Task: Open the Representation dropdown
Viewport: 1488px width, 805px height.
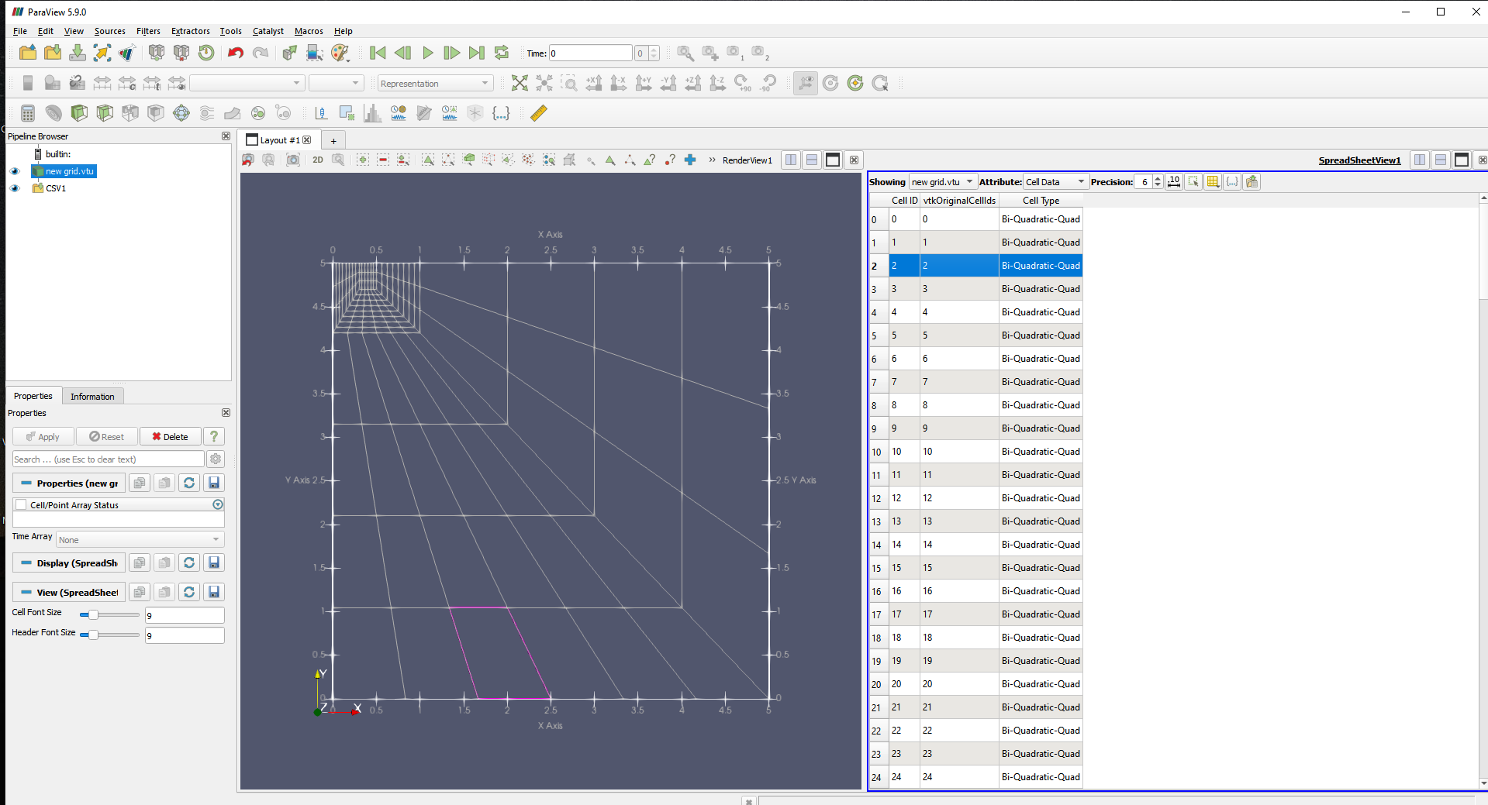Action: 434,83
